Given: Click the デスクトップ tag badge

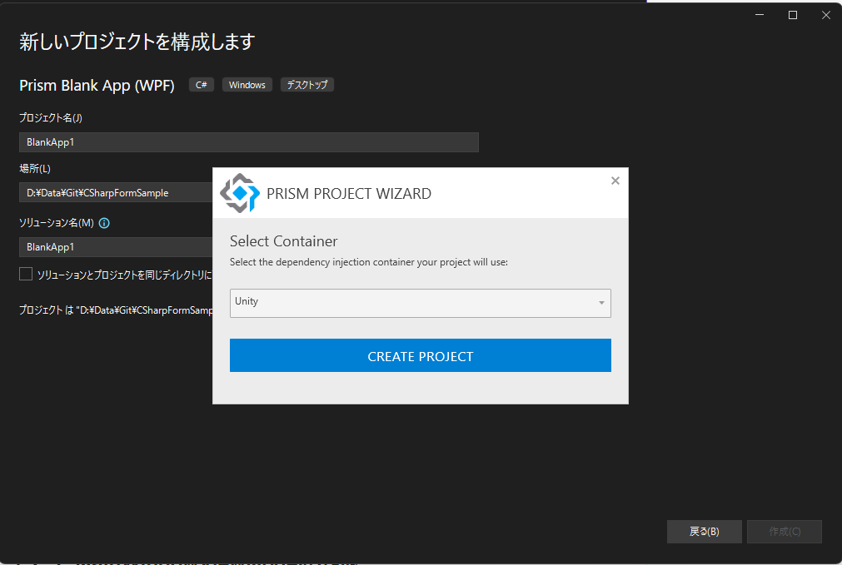Looking at the screenshot, I should click(307, 85).
